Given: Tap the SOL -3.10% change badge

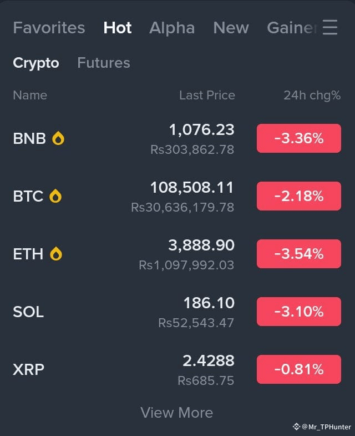Looking at the screenshot, I should (299, 312).
